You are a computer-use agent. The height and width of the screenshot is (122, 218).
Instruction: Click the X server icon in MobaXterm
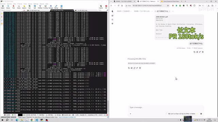[x=101, y=7]
